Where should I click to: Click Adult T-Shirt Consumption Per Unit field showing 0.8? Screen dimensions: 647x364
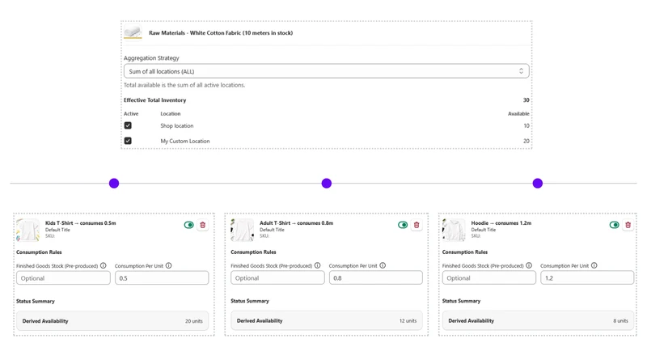coord(376,277)
